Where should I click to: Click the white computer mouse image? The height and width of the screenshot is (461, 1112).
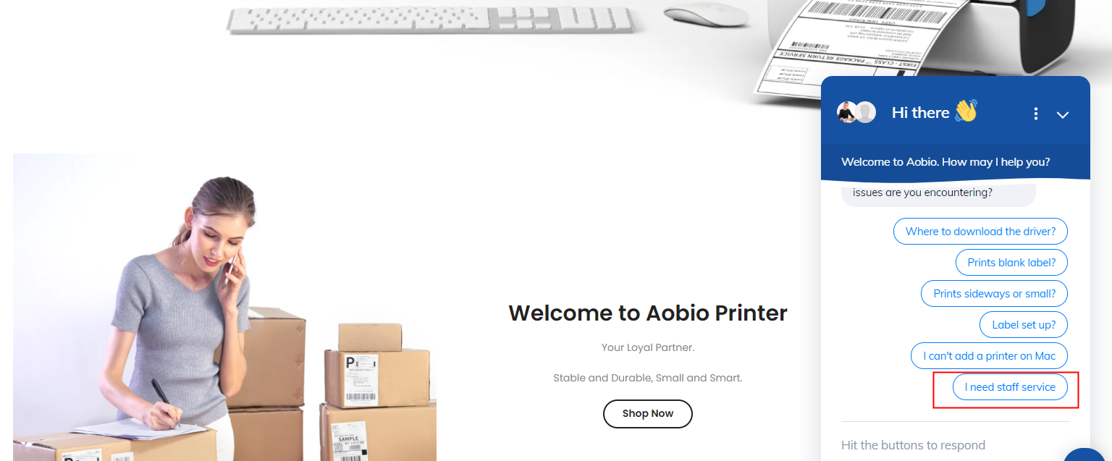(706, 15)
